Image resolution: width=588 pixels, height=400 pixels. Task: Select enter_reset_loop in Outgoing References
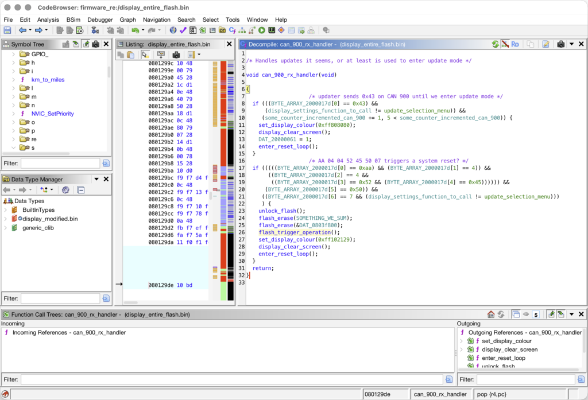pos(503,358)
